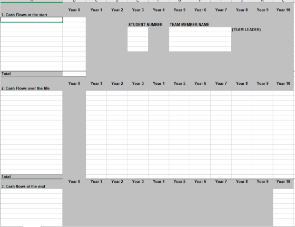
Task: Select first white cell below TEAM MEMBER NAME
Action: coord(200,29)
